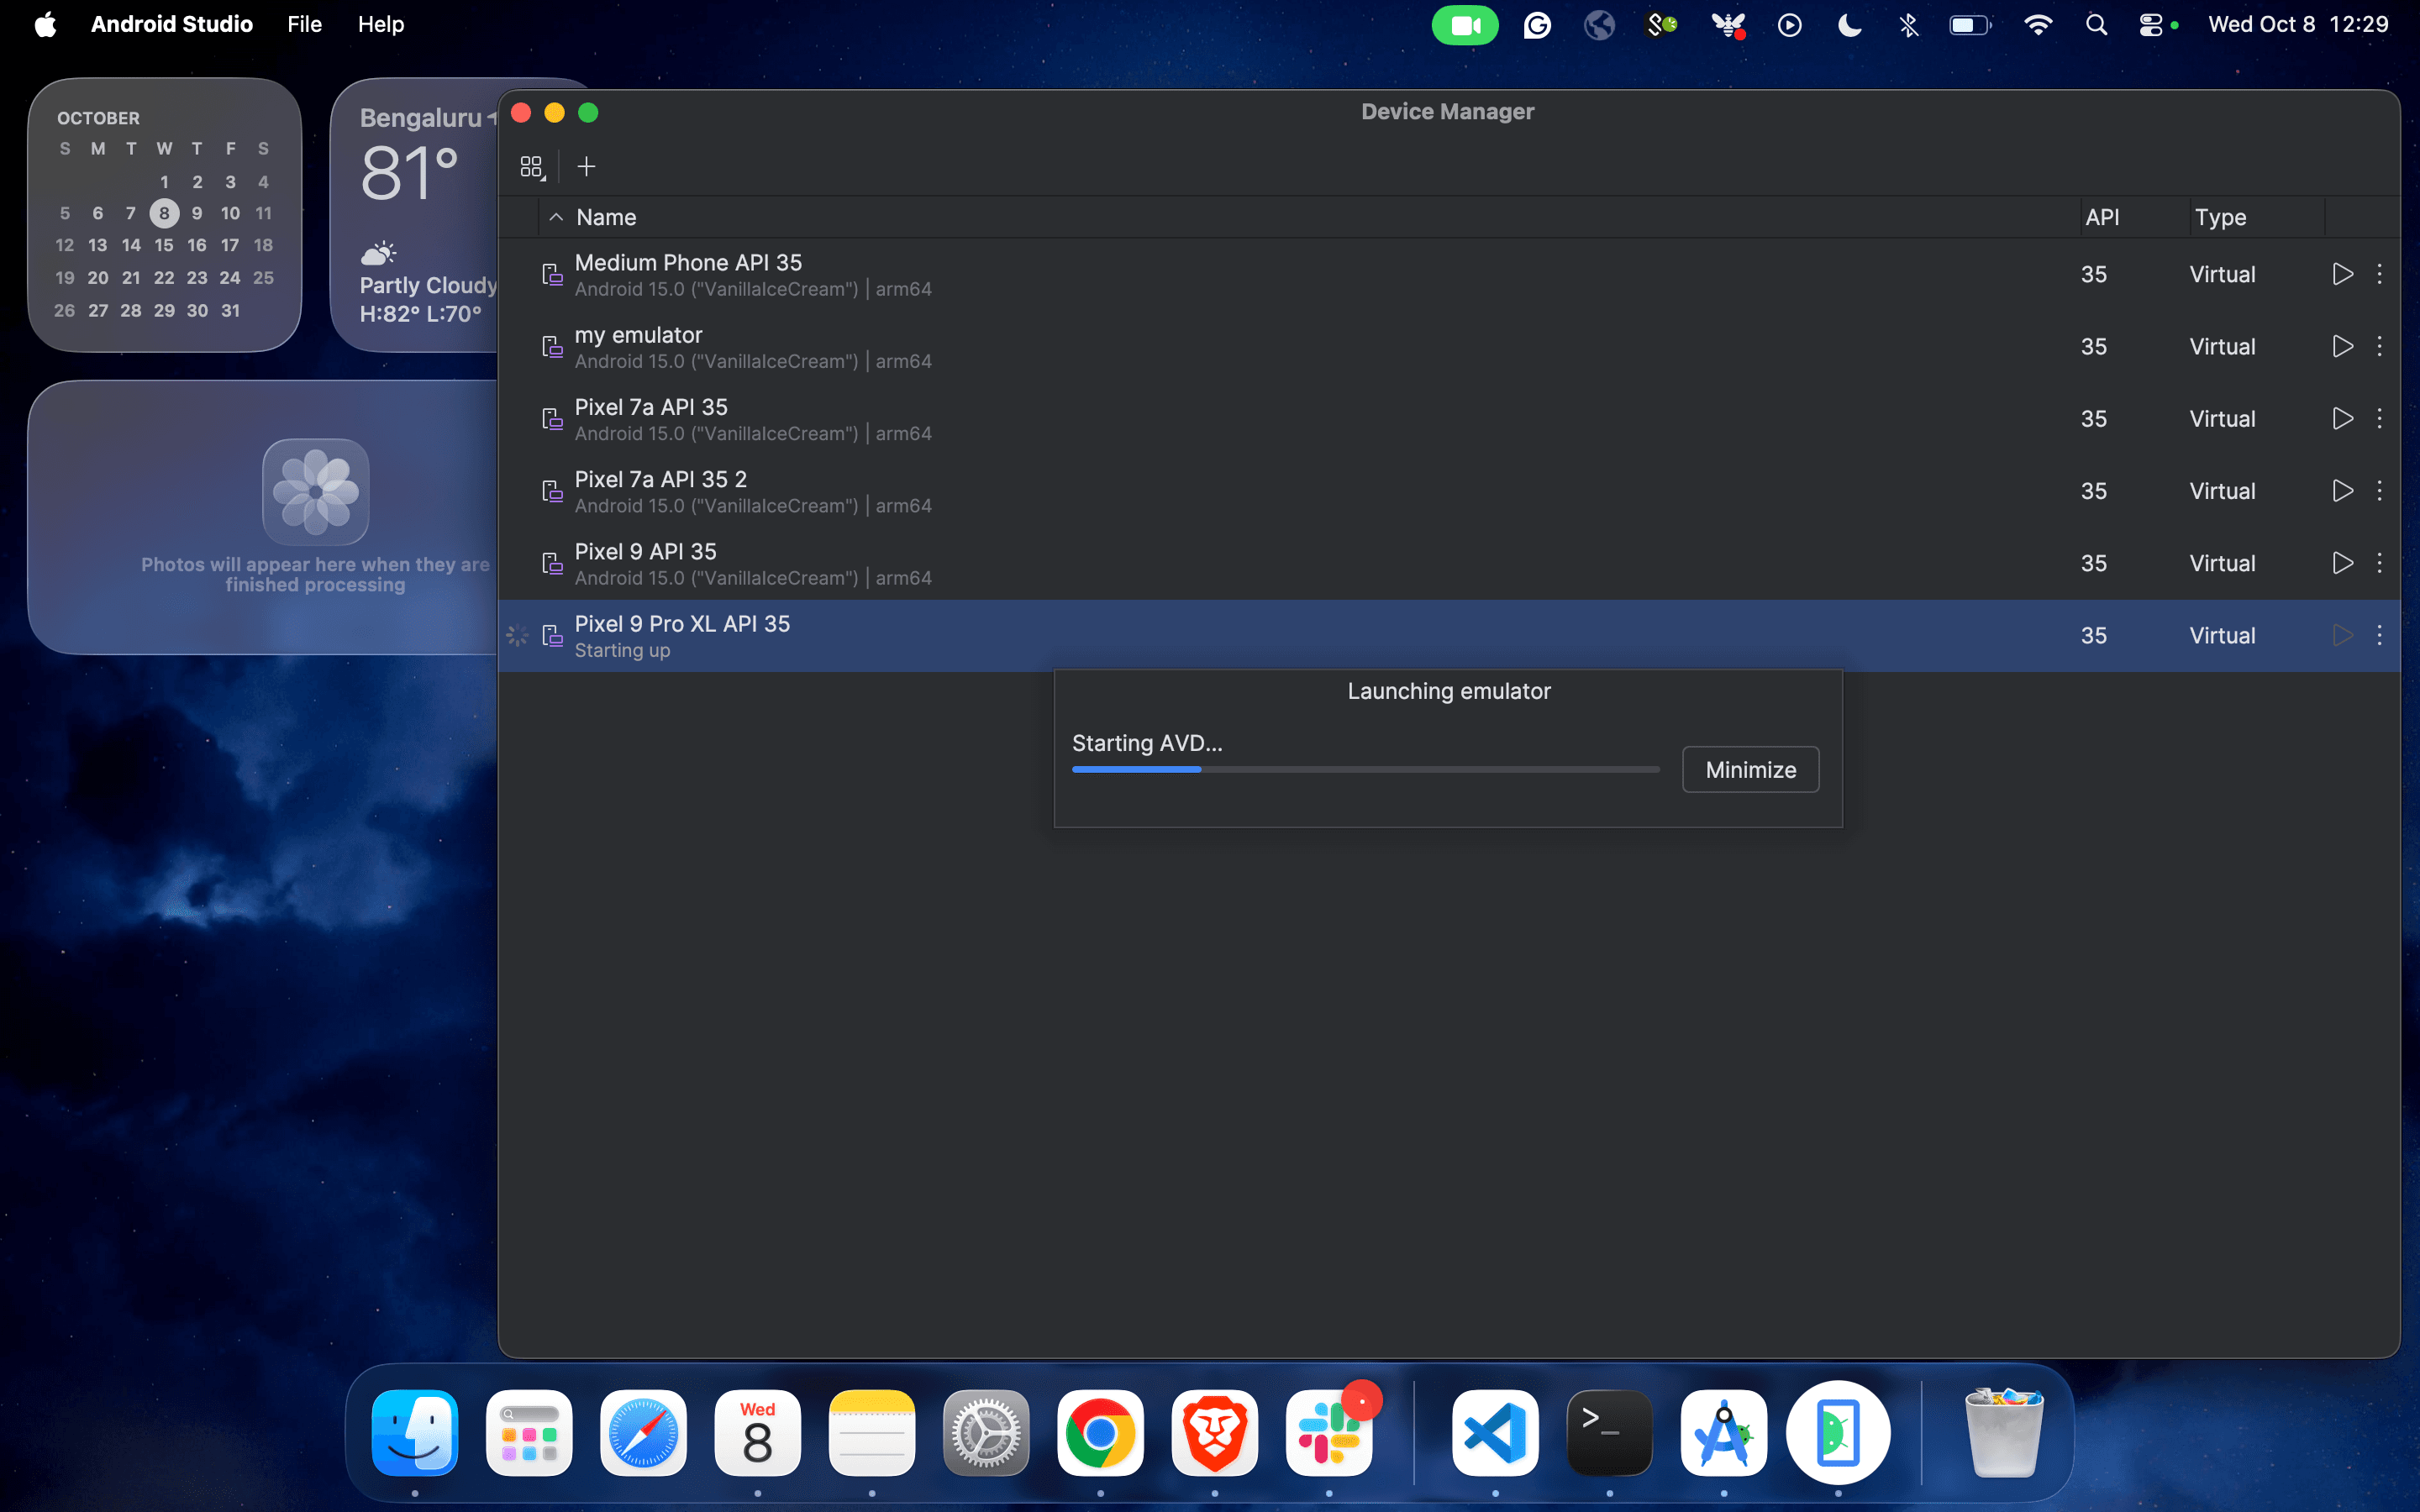Open more actions for Pixel 7a API 35 2
2420x1512 pixels.
pos(2379,491)
